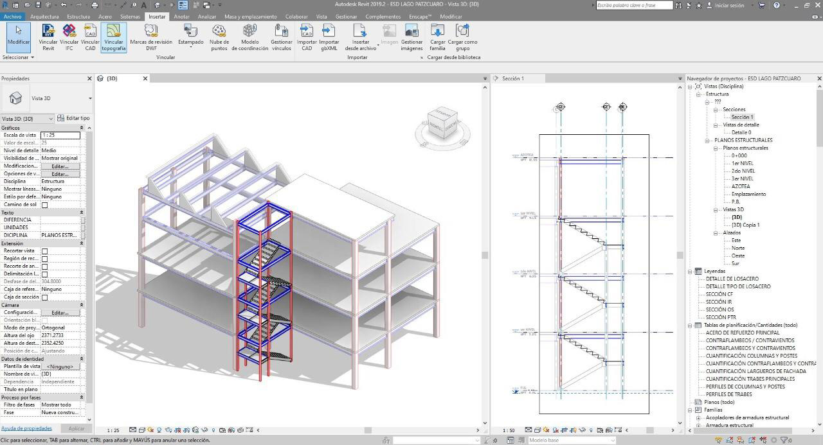Click the Print icon in quick access toolbar
Viewport: 823px width, 445px height.
[95, 5]
